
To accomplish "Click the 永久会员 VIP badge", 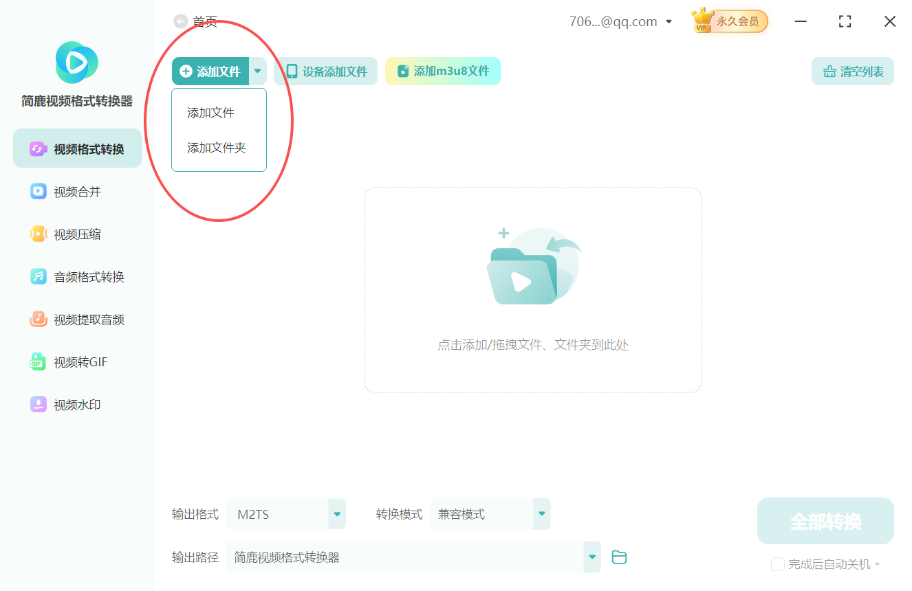I will (729, 21).
